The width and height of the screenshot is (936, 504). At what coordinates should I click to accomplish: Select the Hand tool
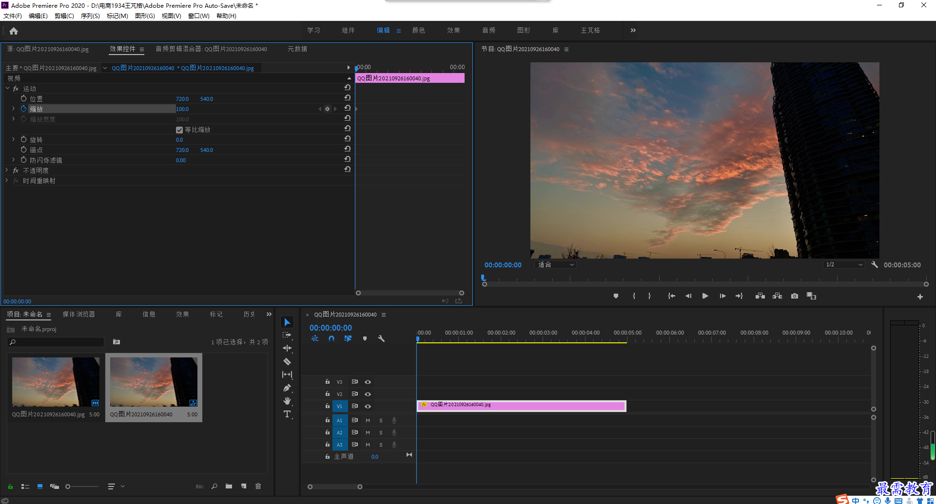pos(287,401)
